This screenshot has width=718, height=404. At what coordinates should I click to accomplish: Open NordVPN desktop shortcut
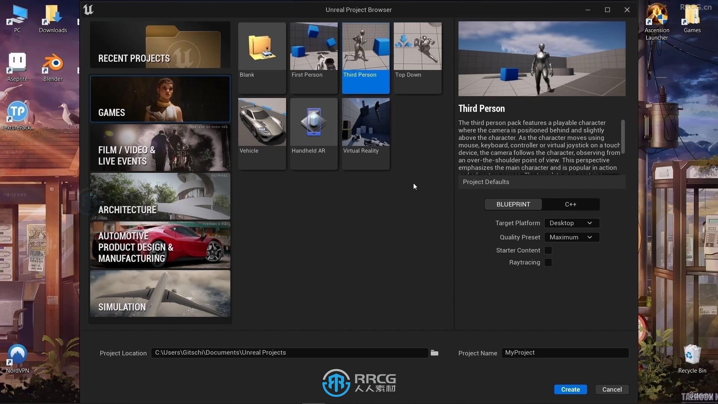[17, 358]
